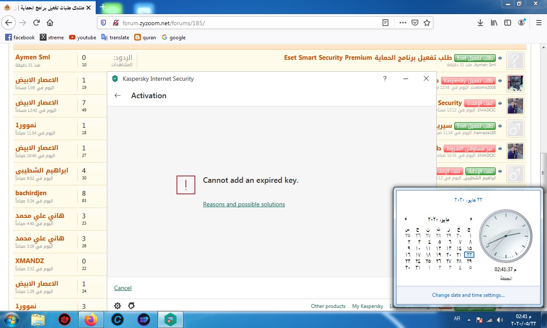Screen dimensions: 547x328
Task: Open Kaspersky help question mark
Action: (385, 79)
